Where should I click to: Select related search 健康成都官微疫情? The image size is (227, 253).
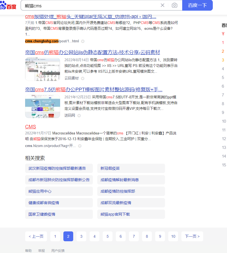pyautogui.click(x=59, y=203)
